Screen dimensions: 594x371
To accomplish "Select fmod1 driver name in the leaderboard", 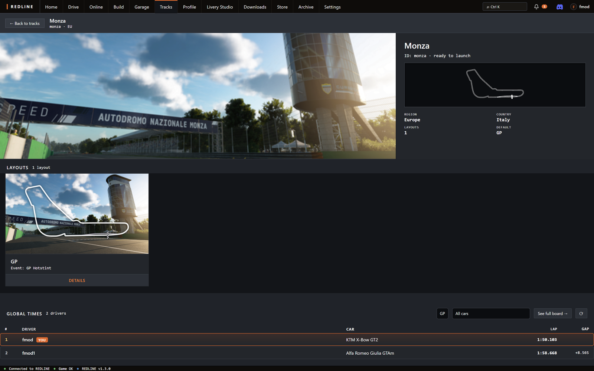I will [29, 353].
